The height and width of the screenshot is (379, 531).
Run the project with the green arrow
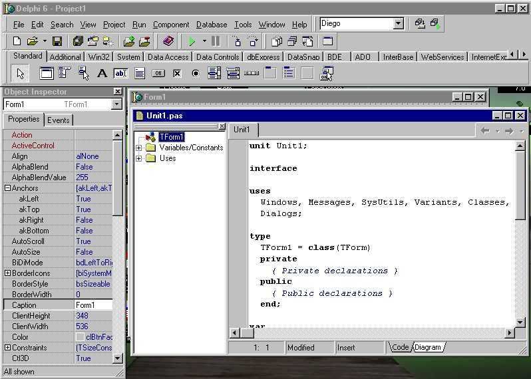tap(192, 41)
